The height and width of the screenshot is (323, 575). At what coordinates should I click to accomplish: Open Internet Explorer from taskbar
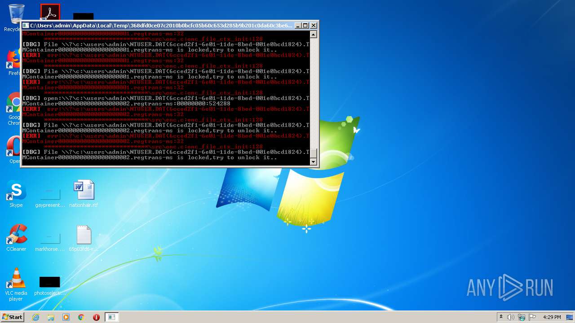pos(36,317)
